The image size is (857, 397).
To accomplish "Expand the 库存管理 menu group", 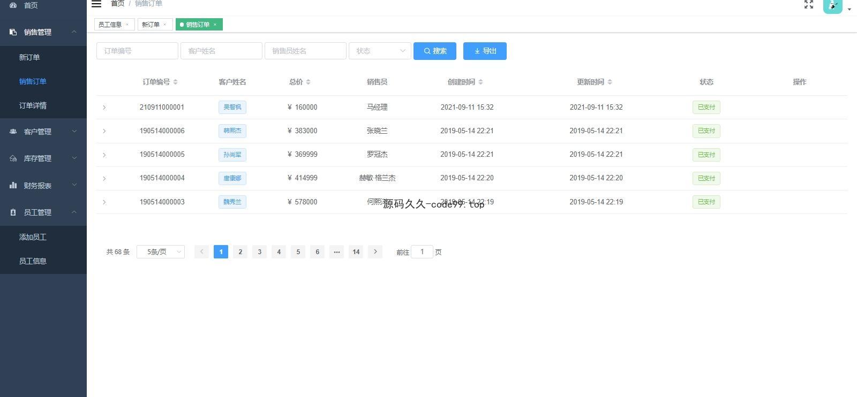I will [x=74, y=158].
